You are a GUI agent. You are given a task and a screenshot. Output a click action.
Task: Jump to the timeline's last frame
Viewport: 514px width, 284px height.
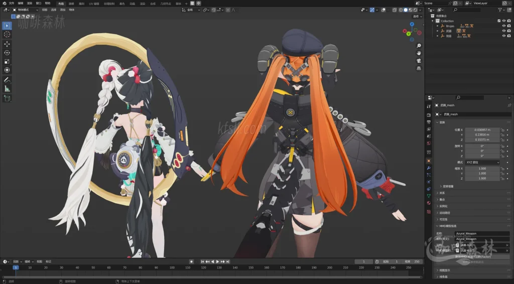click(x=227, y=262)
